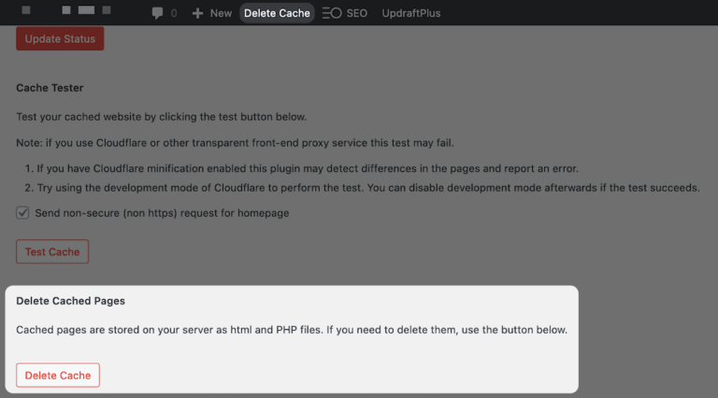This screenshot has width=718, height=398.
Task: Click the Delete Cached Pages heading
Action: pyautogui.click(x=70, y=301)
